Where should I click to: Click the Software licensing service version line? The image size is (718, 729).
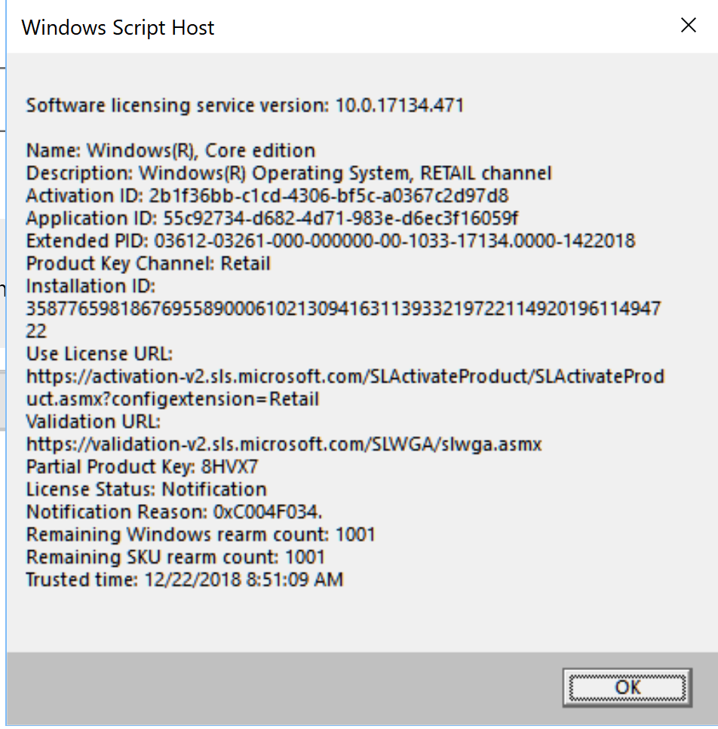pyautogui.click(x=245, y=106)
